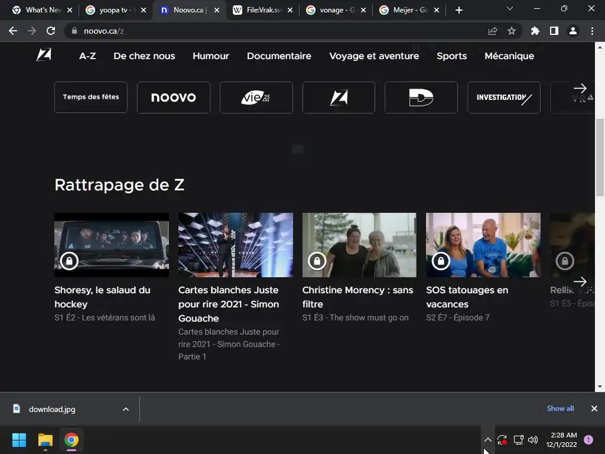Click lock icon on Shoresy thumbnail
The image size is (605, 454).
tap(69, 261)
